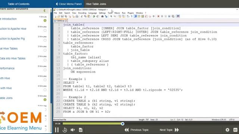Click the Zoom Out toolbar icon

click(115, 16)
